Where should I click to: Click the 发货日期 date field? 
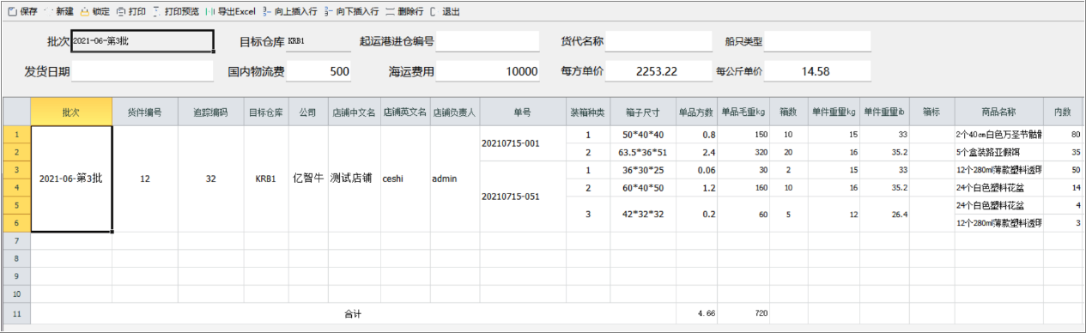pyautogui.click(x=142, y=71)
